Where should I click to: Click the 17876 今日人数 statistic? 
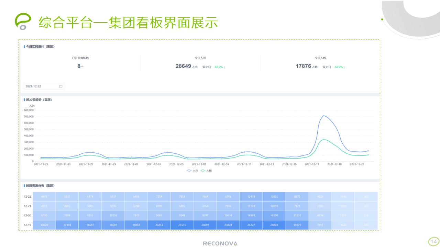(x=303, y=66)
